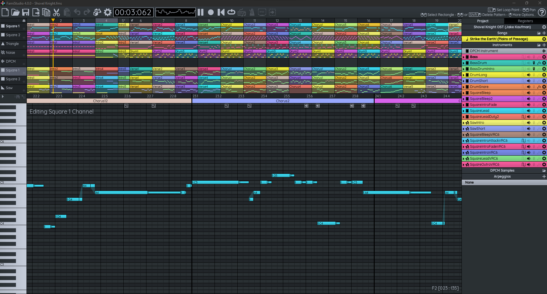The height and width of the screenshot is (294, 547).
Task: Switch to the Registers tab
Action: coord(525,21)
